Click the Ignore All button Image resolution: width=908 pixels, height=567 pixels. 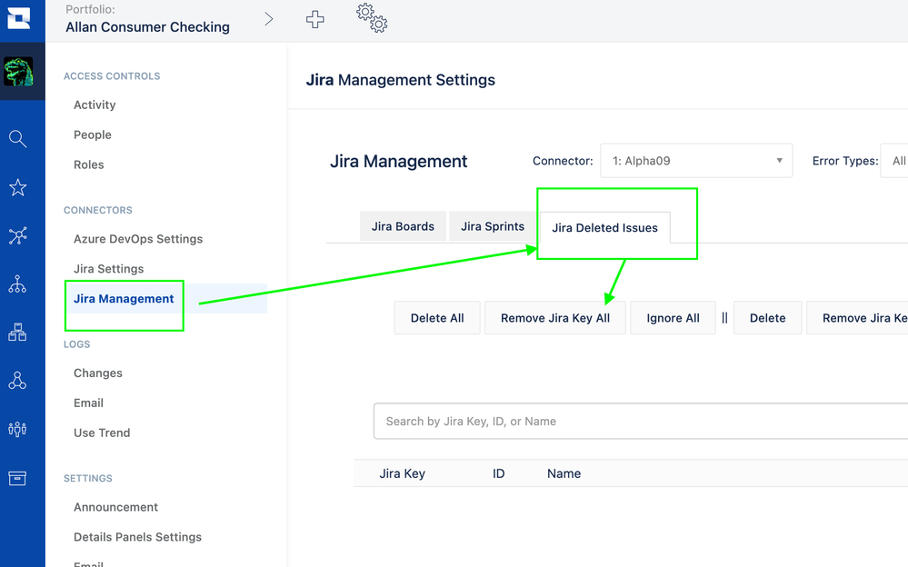pyautogui.click(x=673, y=318)
